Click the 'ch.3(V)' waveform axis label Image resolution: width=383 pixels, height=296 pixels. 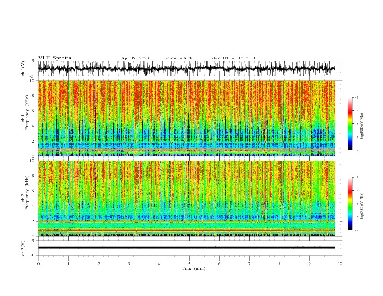pyautogui.click(x=23, y=248)
